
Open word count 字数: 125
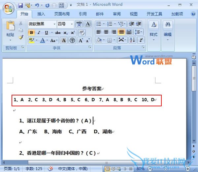pyautogui.click(x=34, y=169)
